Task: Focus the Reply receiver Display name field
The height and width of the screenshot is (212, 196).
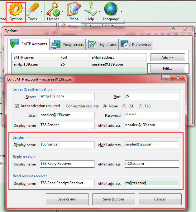Action: pyautogui.click(x=67, y=164)
